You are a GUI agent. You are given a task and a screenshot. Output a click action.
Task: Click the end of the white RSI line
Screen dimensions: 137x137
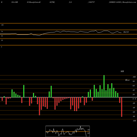click(121, 33)
